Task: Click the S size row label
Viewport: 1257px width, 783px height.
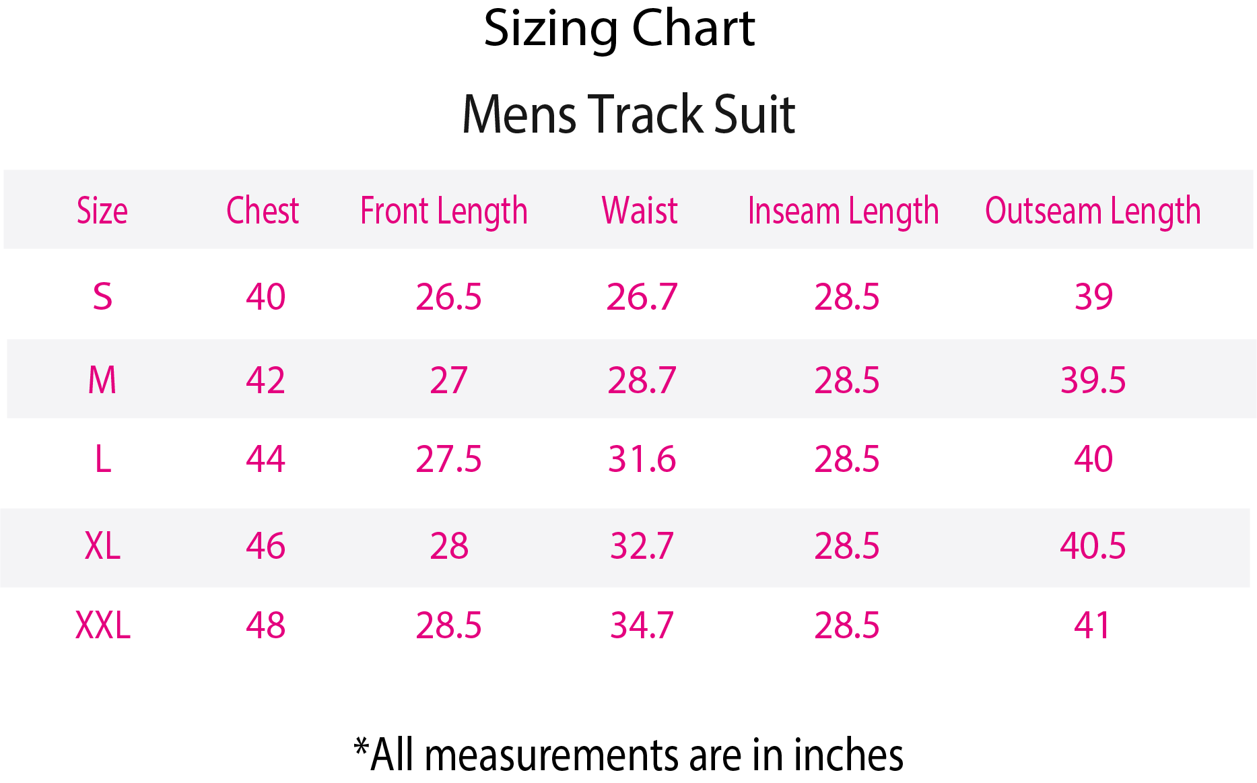Action: (x=102, y=297)
